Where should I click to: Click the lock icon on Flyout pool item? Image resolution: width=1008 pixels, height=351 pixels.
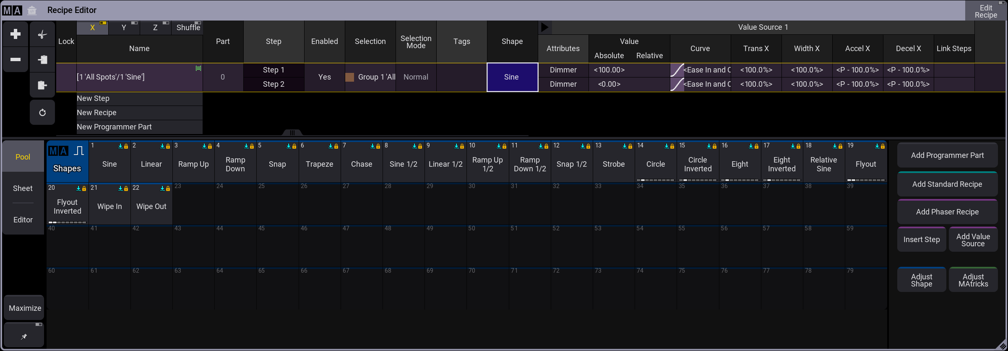point(883,146)
